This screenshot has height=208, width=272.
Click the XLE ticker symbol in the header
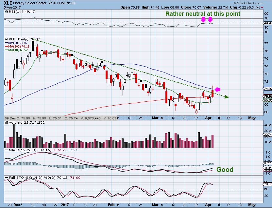(8, 3)
